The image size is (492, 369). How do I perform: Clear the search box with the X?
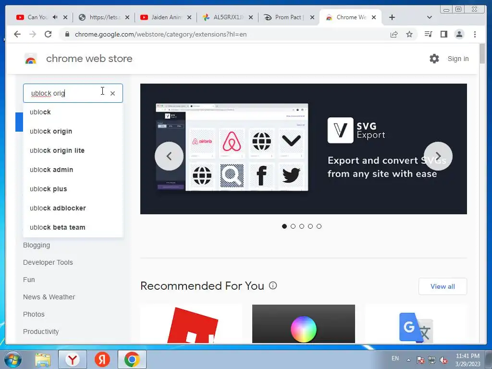[112, 93]
